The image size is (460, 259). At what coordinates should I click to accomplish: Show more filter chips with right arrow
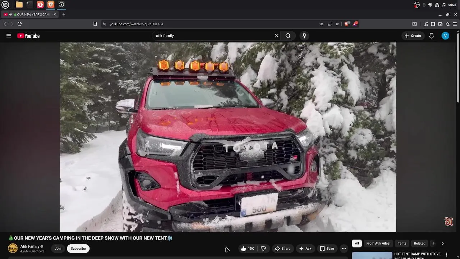click(x=442, y=244)
